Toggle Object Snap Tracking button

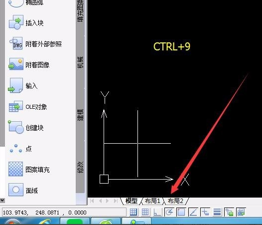tap(193, 212)
